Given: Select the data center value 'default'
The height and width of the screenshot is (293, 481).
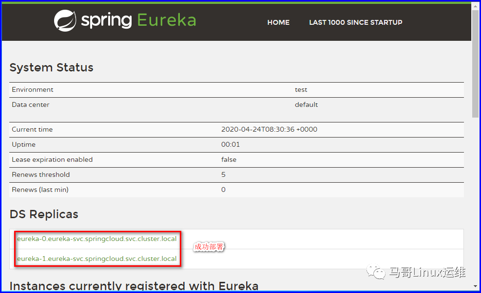Looking at the screenshot, I should click(x=306, y=104).
